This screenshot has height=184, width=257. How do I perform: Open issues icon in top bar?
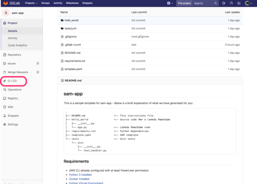pos(224,3)
